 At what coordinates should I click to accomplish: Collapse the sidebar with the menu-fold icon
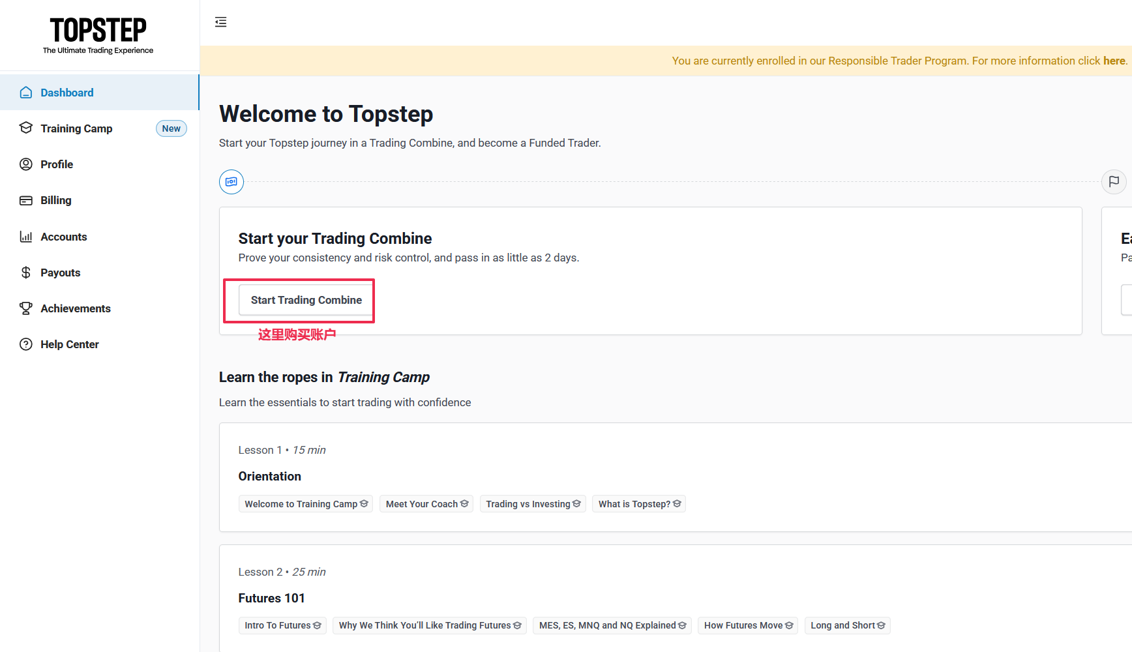[x=221, y=22]
